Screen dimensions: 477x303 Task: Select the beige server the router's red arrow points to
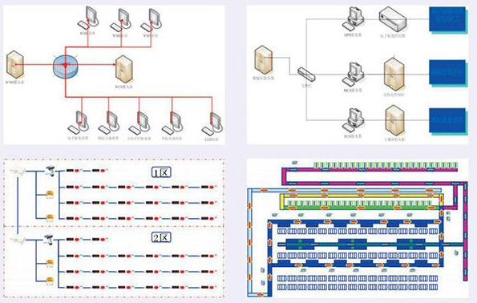click(124, 70)
